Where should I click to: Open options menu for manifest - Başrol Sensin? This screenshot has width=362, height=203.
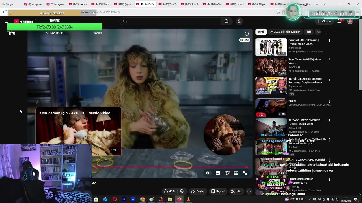(x=329, y=41)
